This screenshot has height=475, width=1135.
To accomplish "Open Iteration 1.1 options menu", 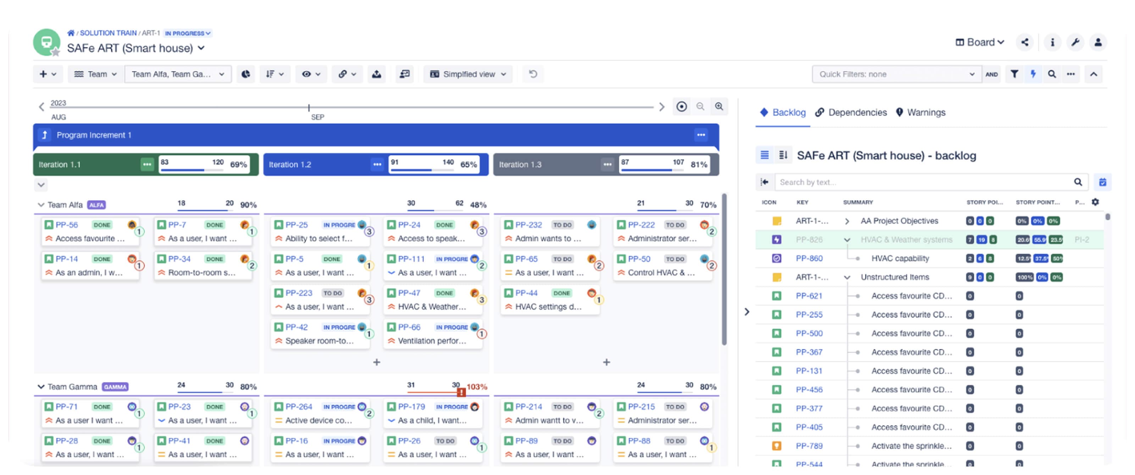I will click(147, 164).
